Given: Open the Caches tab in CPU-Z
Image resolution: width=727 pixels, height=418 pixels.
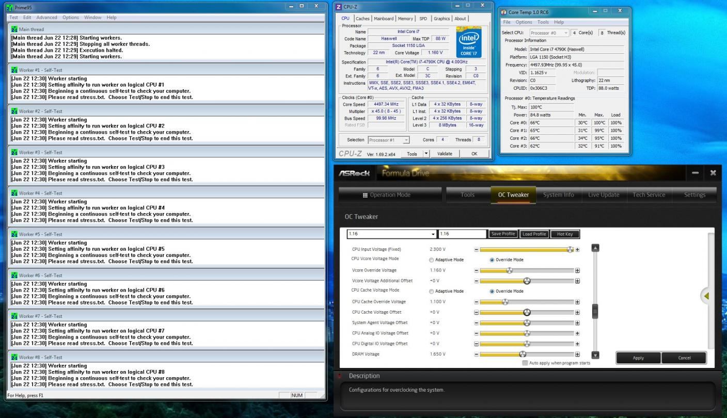Looking at the screenshot, I should click(361, 19).
